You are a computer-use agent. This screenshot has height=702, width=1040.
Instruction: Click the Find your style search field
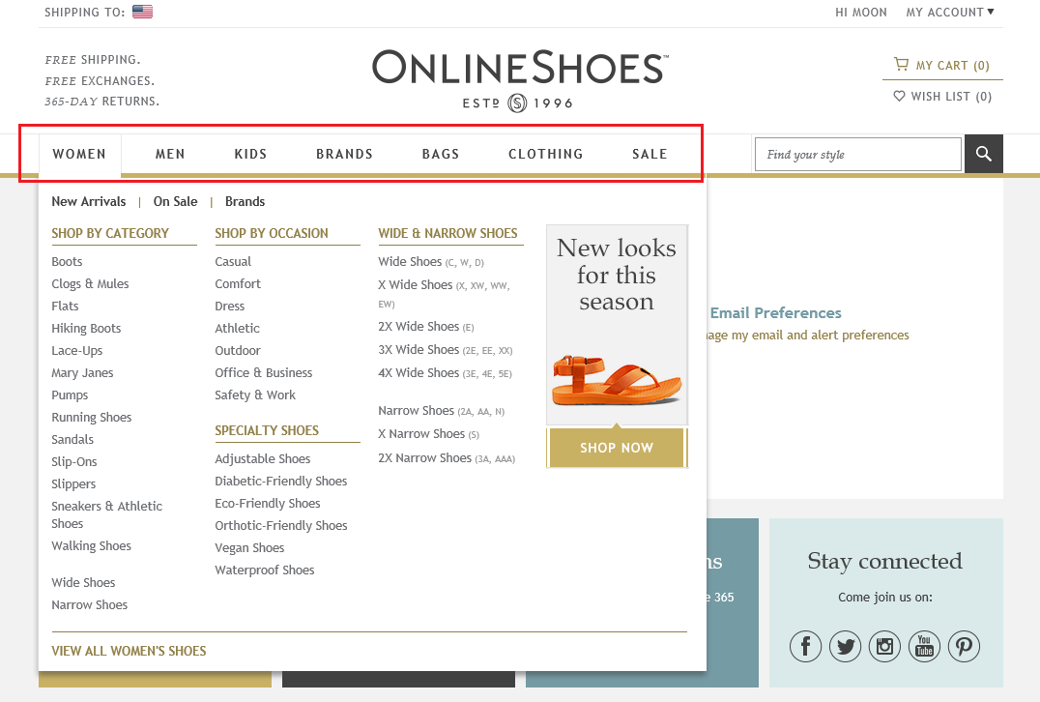point(858,154)
